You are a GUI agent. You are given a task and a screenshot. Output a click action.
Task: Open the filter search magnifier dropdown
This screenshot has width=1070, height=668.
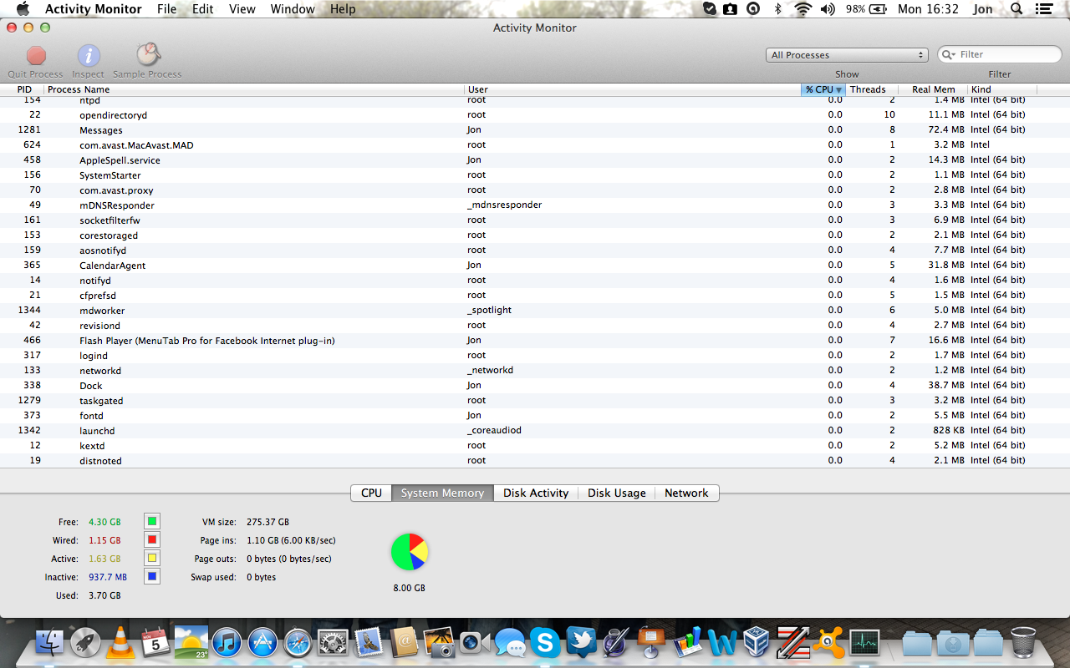pos(950,54)
